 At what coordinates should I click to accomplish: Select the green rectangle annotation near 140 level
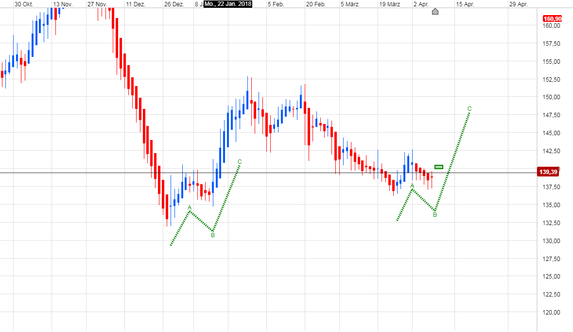point(438,166)
